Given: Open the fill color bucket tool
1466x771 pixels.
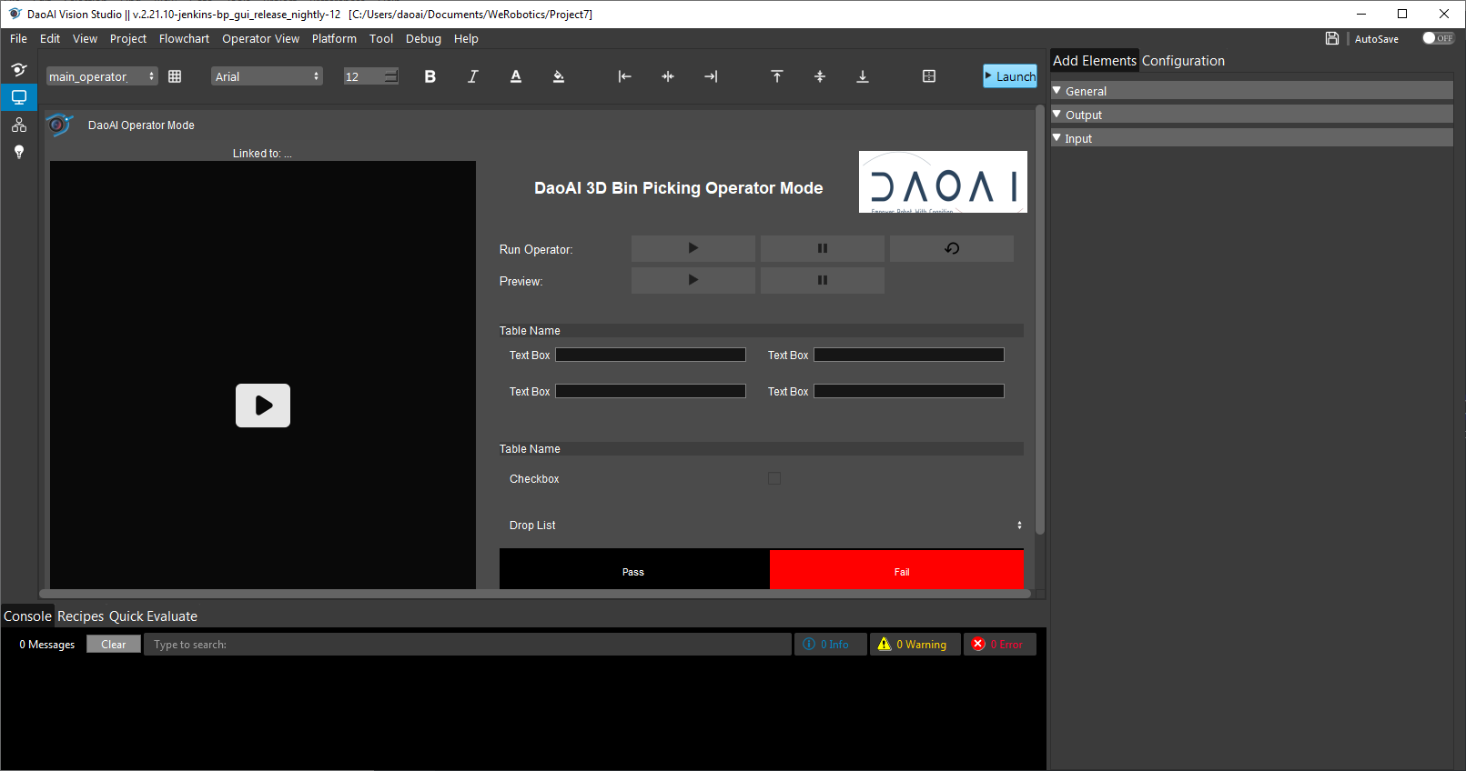Looking at the screenshot, I should [559, 76].
